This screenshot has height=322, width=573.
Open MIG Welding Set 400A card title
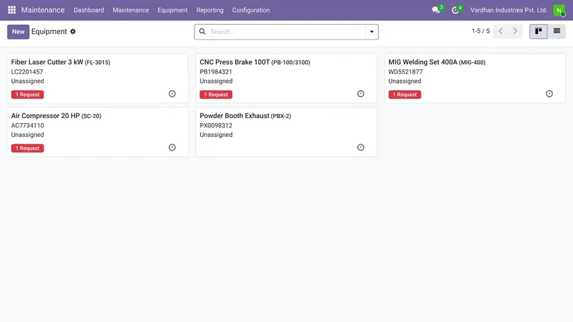pyautogui.click(x=423, y=62)
